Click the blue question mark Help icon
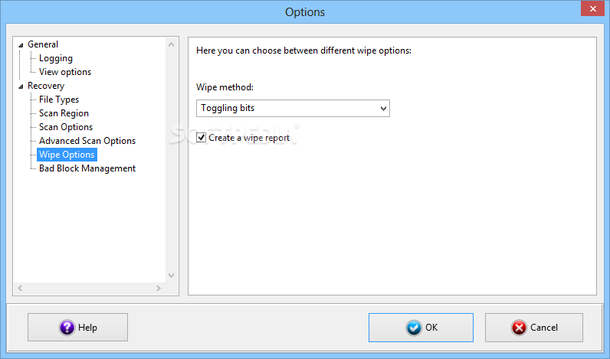610x359 pixels. (67, 328)
